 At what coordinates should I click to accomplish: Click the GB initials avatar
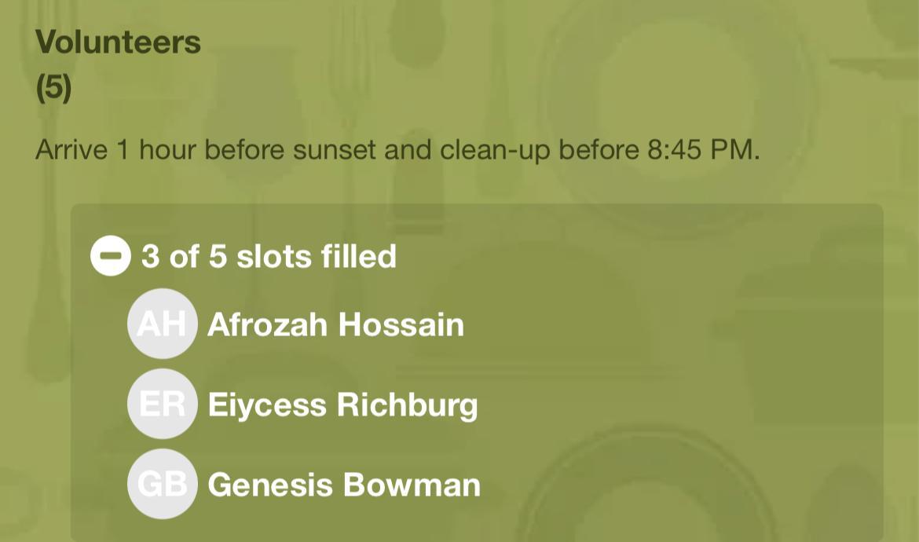point(162,484)
